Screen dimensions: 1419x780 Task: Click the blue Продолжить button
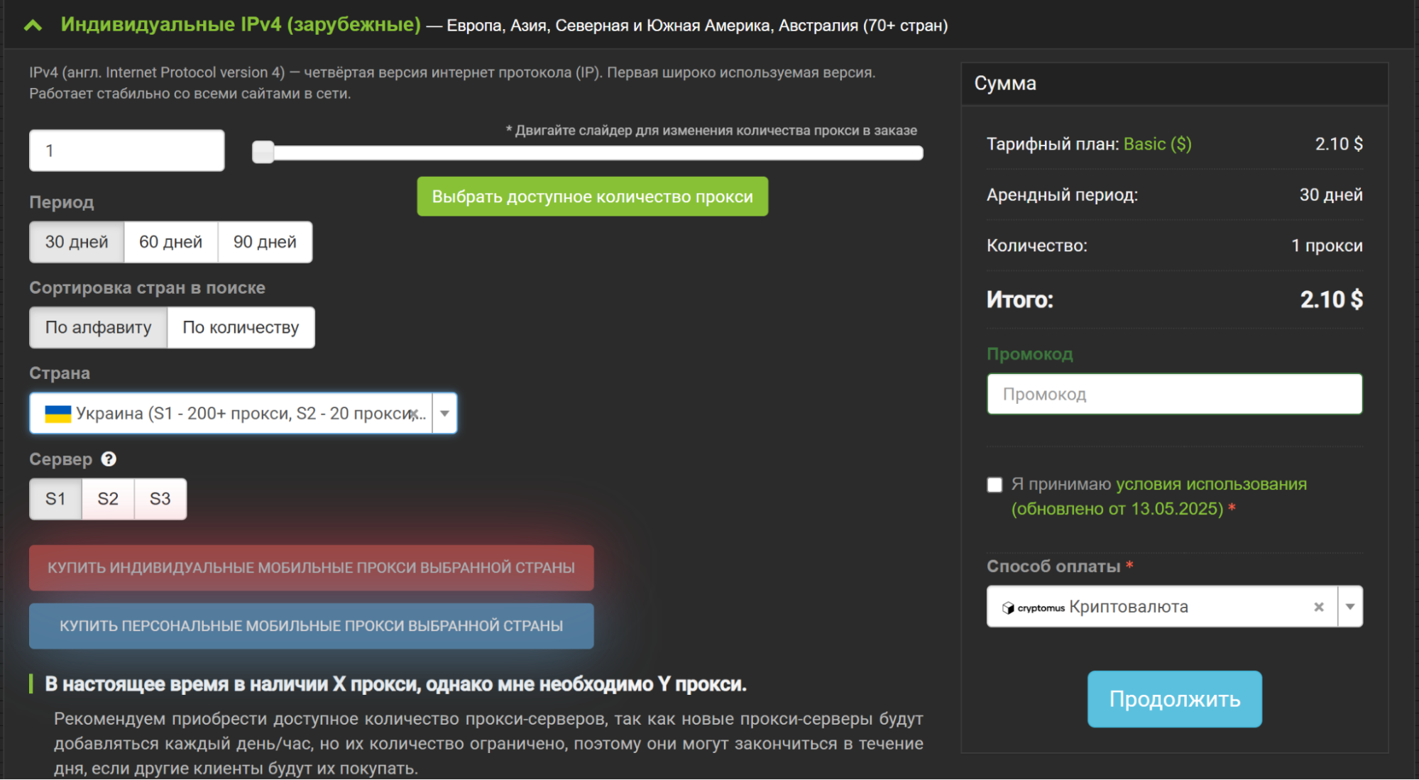pyautogui.click(x=1174, y=699)
